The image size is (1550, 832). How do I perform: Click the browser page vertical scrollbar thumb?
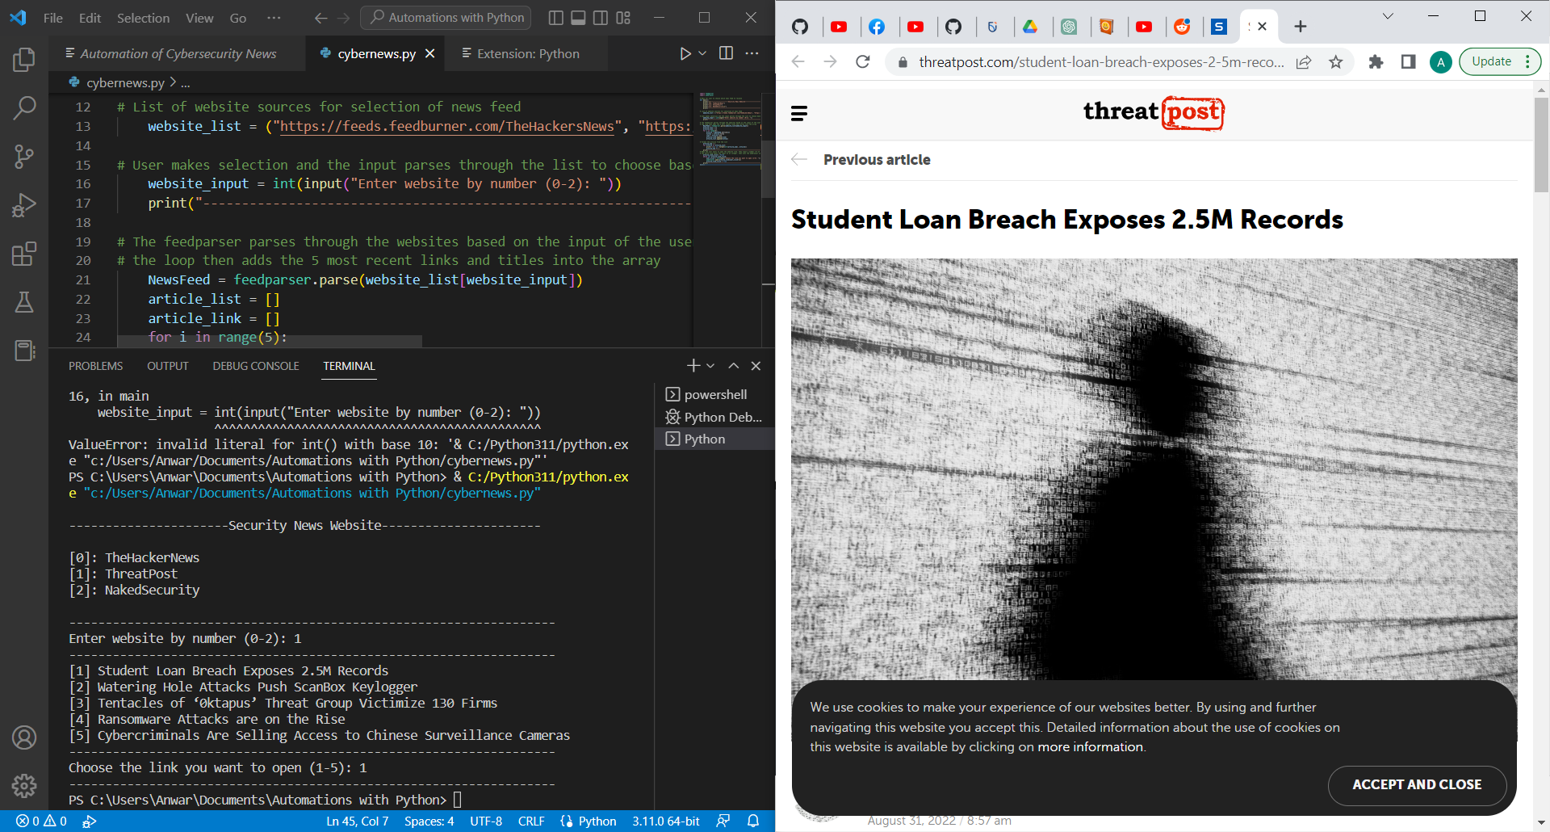coord(1541,144)
